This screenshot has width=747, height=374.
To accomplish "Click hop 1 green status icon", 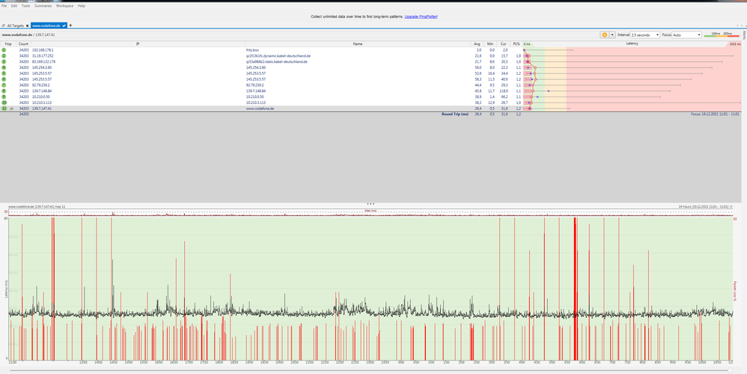I will 4,50.
